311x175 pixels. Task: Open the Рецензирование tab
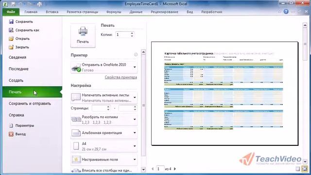click(164, 12)
